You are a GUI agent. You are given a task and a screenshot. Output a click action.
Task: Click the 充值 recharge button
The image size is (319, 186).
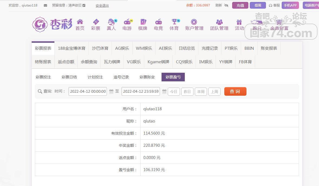pyautogui.click(x=240, y=5)
